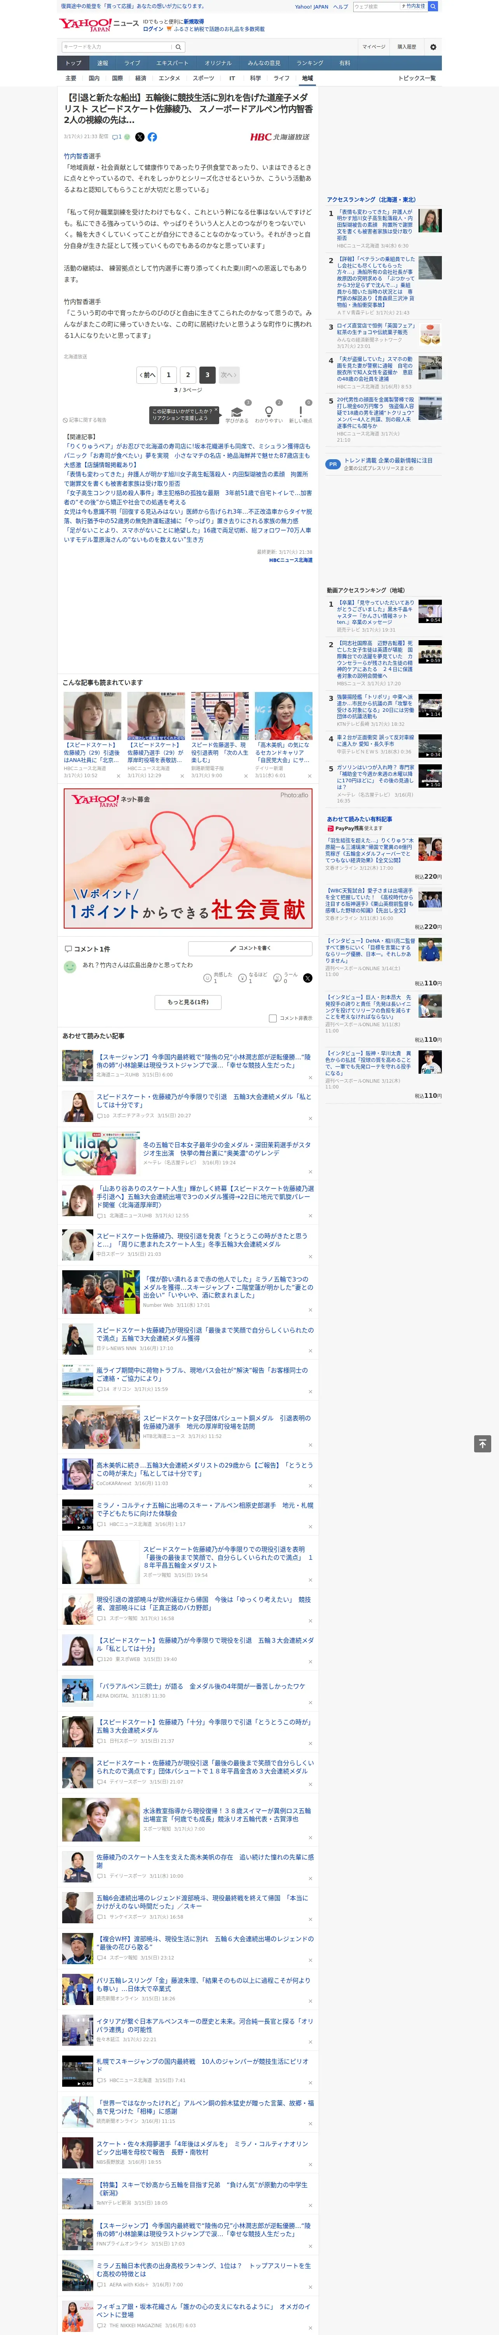Open the ランキング tab

click(x=310, y=63)
